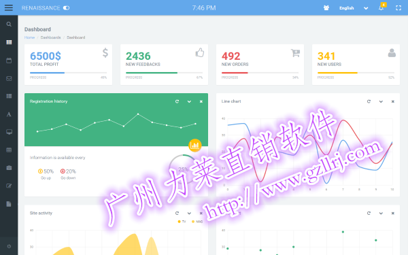The height and width of the screenshot is (255, 408).
Task: Open the mail envelope sidebar icon
Action: coord(9,79)
